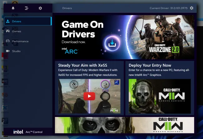This screenshot has height=139, width=203.
Task: Click the Intel ARC logo on the banner
Action: coord(70,51)
